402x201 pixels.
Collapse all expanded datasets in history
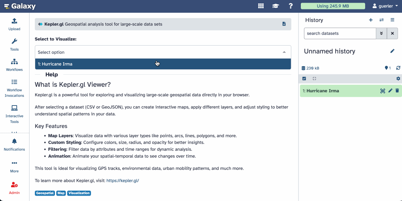click(x=314, y=79)
